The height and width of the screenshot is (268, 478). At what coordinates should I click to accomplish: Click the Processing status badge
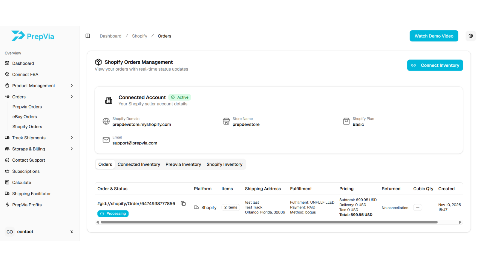[x=113, y=214]
